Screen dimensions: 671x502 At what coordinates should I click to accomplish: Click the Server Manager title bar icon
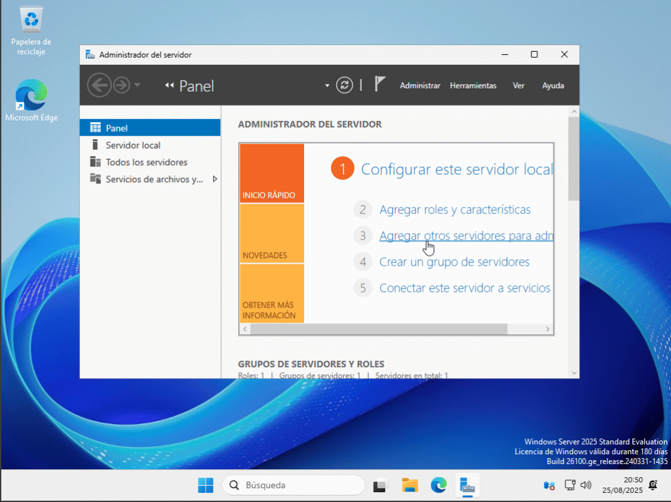pyautogui.click(x=90, y=55)
